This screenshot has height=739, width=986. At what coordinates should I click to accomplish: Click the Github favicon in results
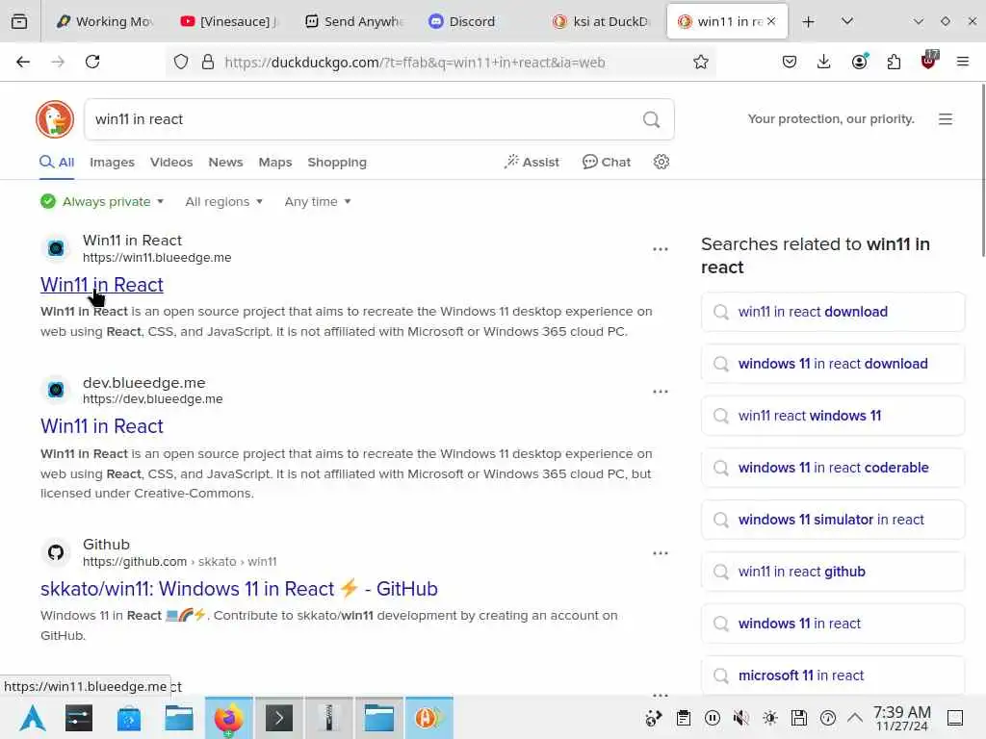tap(56, 552)
